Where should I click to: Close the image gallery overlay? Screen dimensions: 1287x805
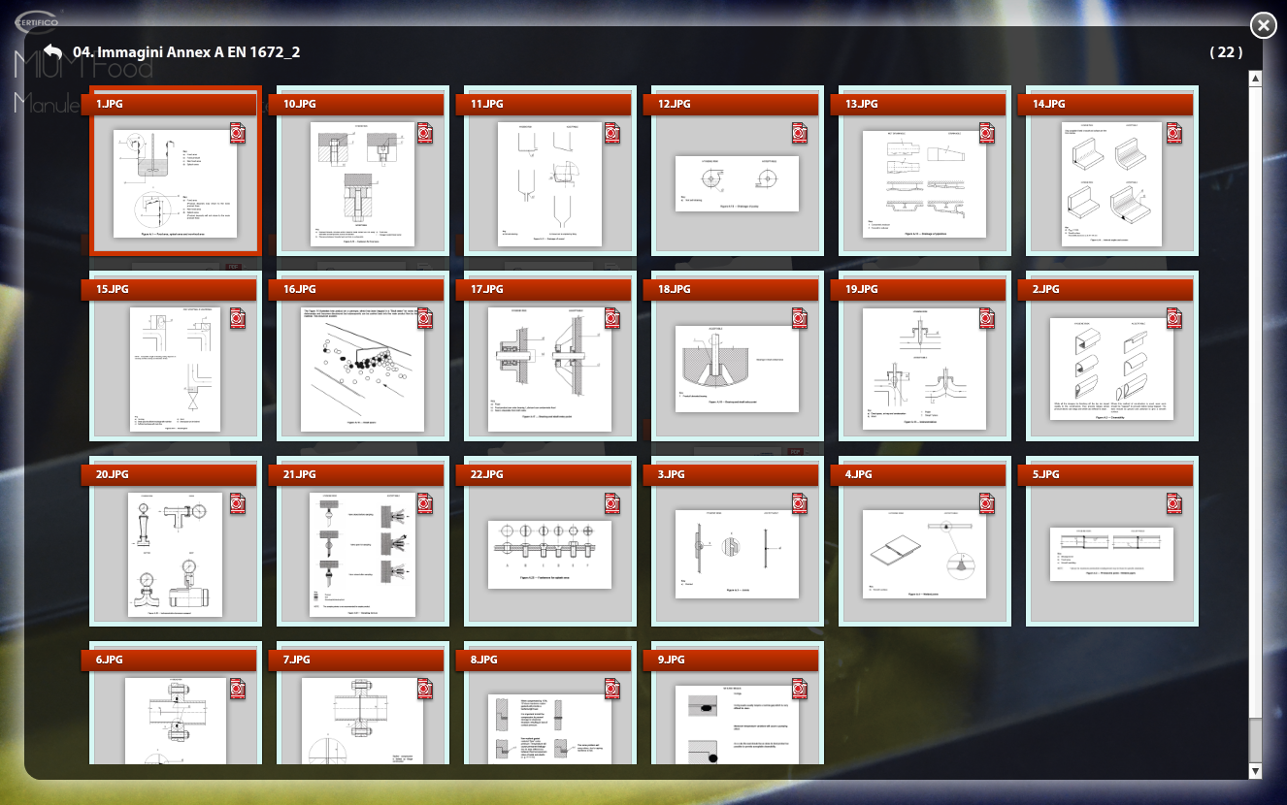point(1263,25)
